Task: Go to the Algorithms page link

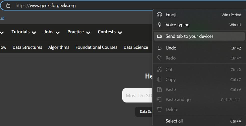Action: pos(59,47)
